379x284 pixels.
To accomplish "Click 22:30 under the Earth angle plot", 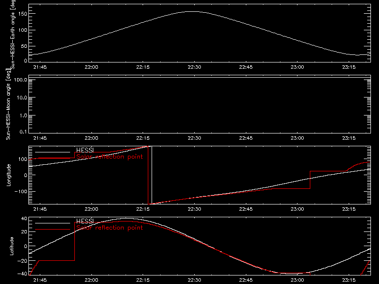I will (x=194, y=67).
